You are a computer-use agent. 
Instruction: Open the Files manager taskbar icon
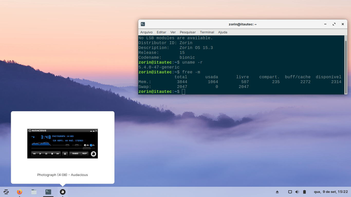click(34, 192)
